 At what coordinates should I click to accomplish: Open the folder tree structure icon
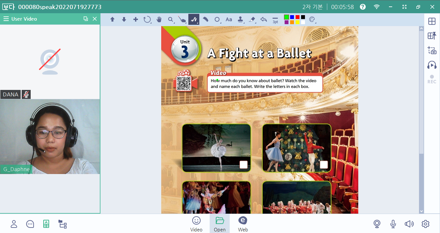[x=62, y=224]
